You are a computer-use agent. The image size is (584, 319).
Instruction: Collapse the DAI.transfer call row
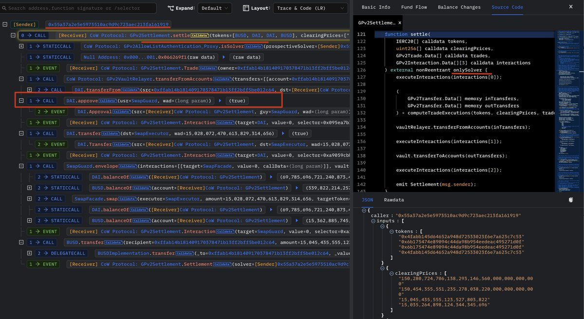pos(21,133)
